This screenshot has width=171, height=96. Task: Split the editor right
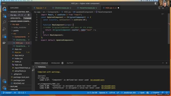pyautogui.click(x=163, y=8)
